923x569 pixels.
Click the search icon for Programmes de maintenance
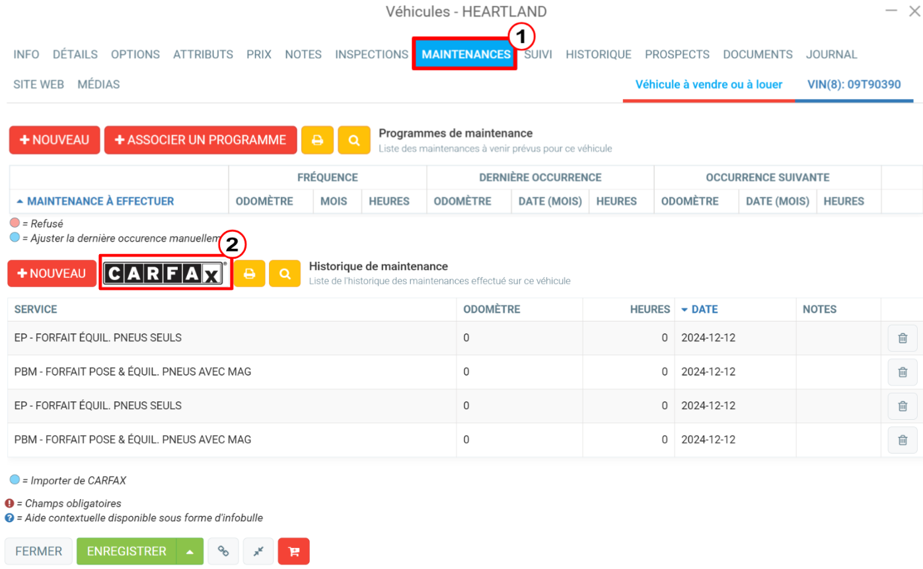[354, 140]
